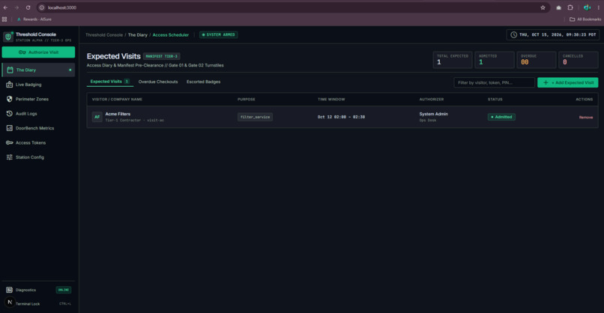Screen dimensions: 604x313
Task: Click Time Window column header
Action: point(331,100)
